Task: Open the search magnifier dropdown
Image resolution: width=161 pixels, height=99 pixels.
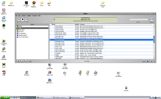Action: [129, 19]
